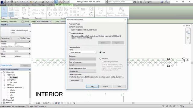Click the Align tool icon in Modify panel
The width and height of the screenshot is (193, 108).
(49, 9)
